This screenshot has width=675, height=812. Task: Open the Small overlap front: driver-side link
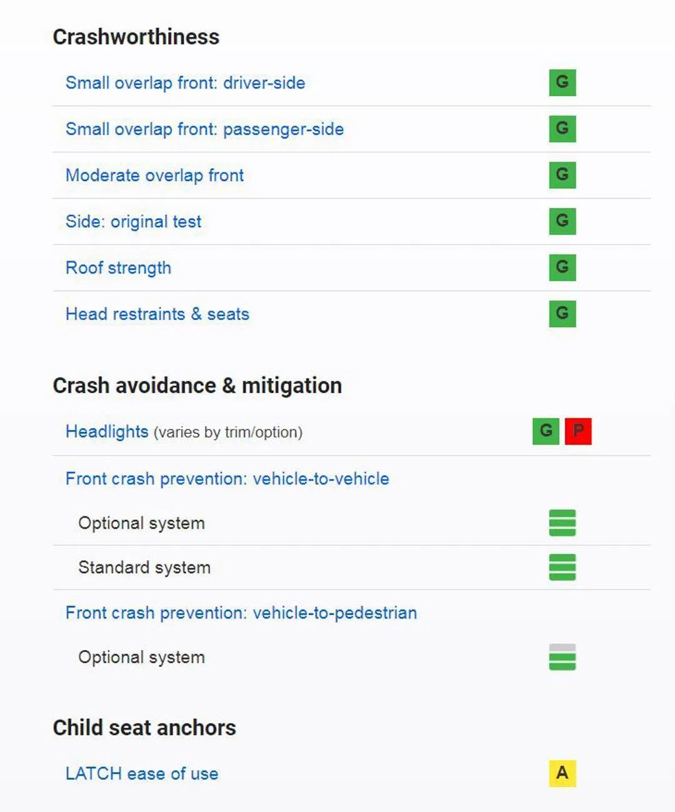point(185,83)
